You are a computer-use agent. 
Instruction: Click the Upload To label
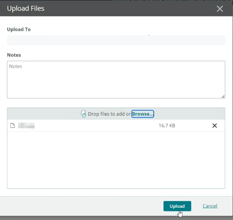[x=19, y=29]
